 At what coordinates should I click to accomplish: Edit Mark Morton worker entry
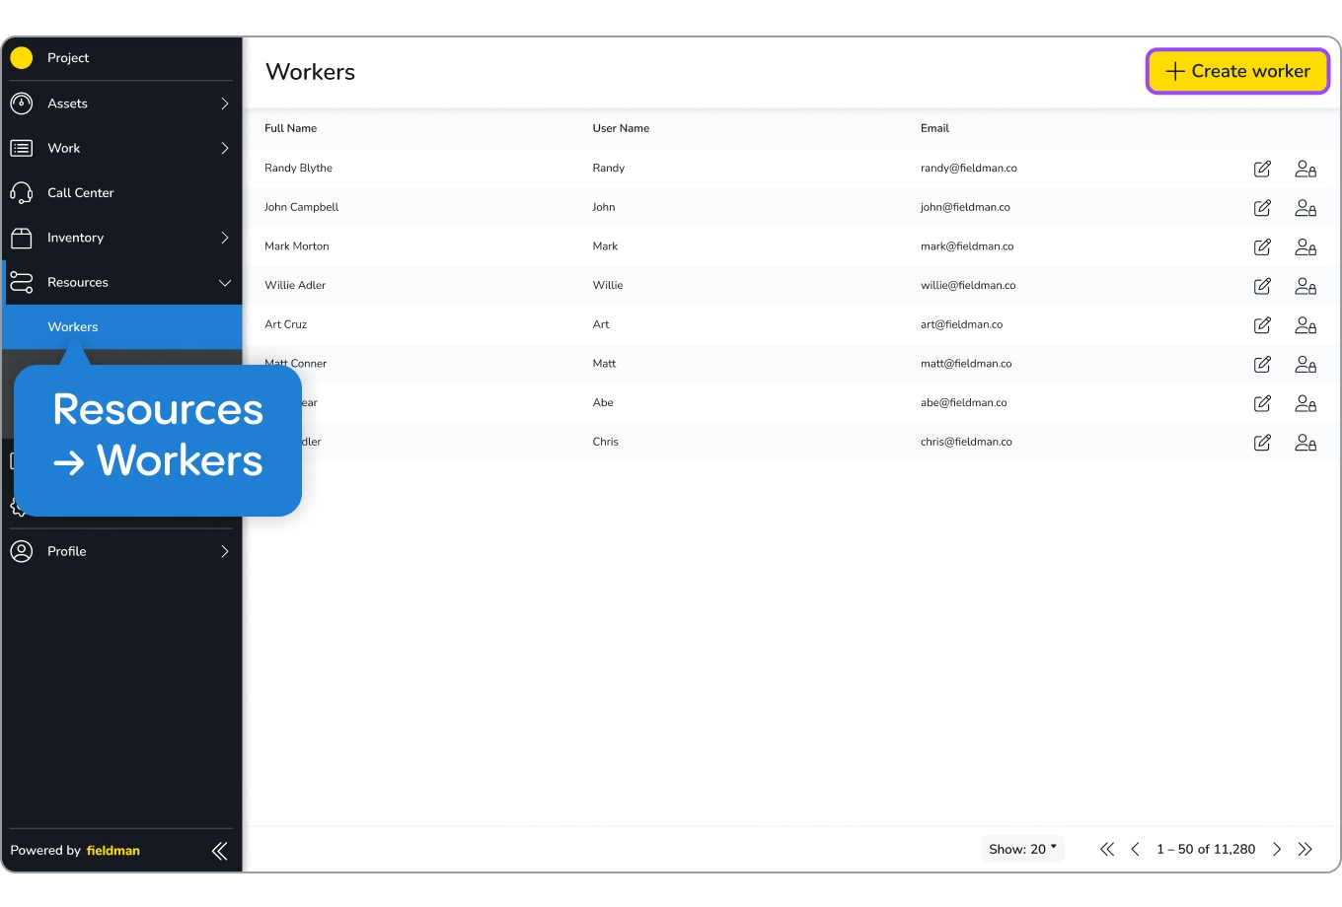click(1262, 246)
